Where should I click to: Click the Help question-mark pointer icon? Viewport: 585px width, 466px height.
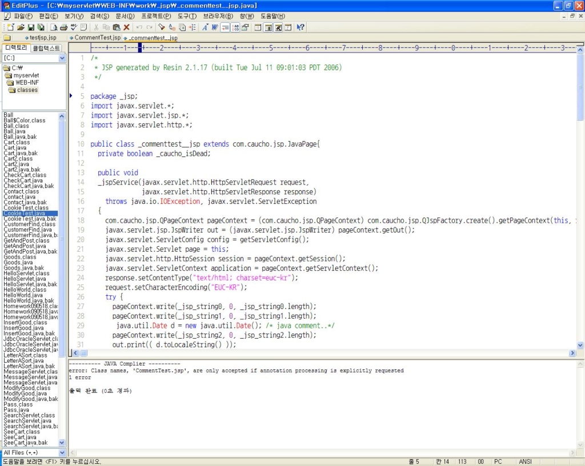point(300,27)
